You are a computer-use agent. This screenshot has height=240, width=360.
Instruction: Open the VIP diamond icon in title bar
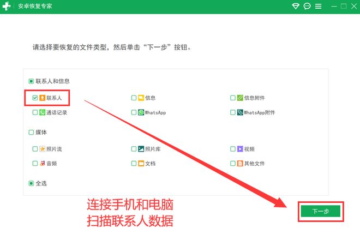[296, 6]
